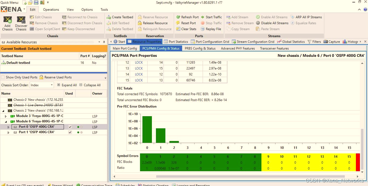Open Stream Configuration Grid
368x186 pixels.
pos(253,42)
